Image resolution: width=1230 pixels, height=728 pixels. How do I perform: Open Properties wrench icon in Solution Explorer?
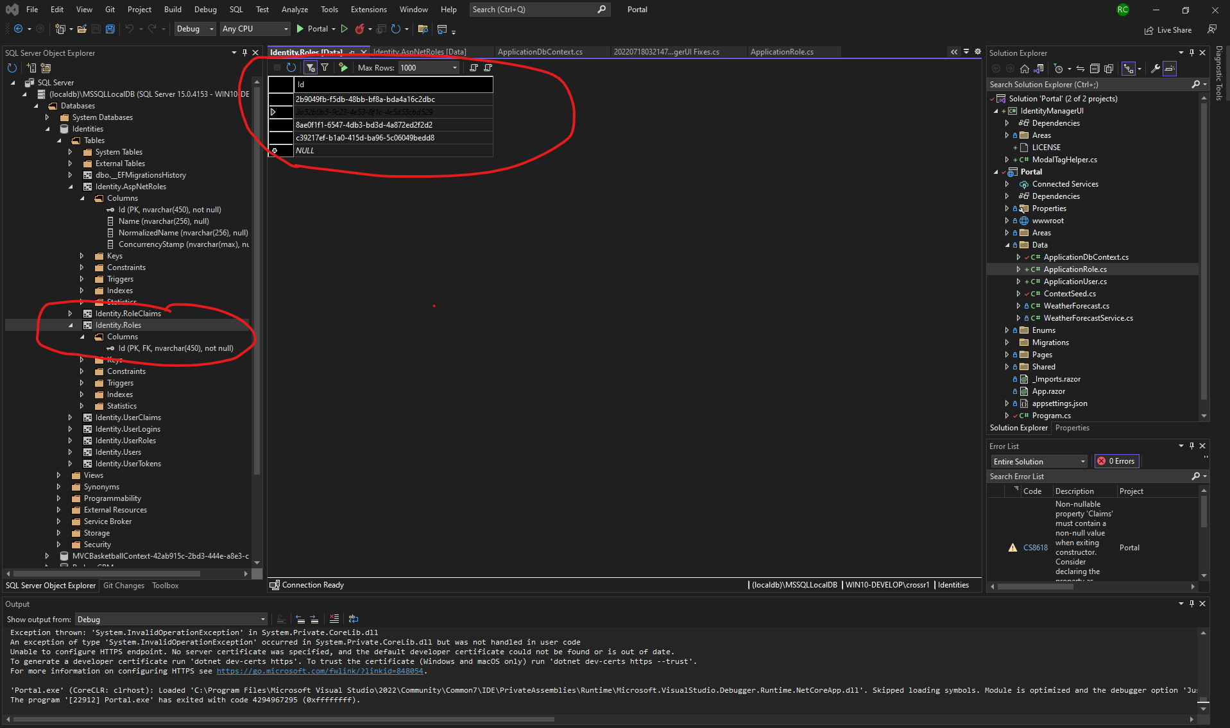click(x=1156, y=69)
